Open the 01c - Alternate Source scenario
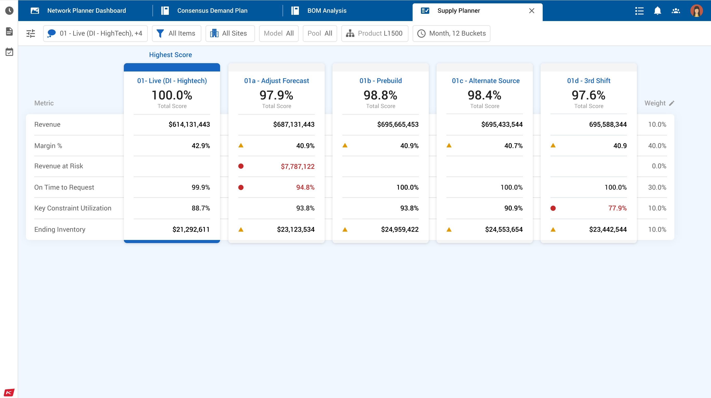 tap(485, 81)
